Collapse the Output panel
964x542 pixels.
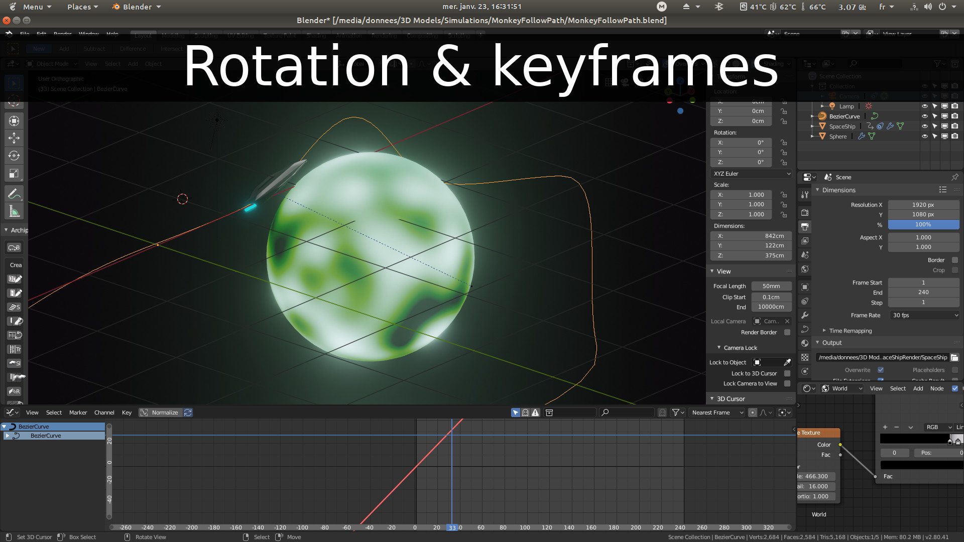tap(831, 343)
